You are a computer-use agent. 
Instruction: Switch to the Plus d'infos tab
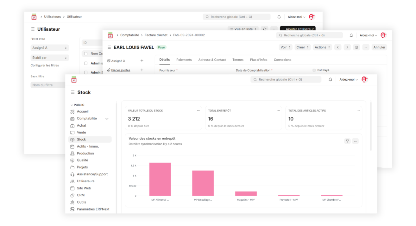259,60
